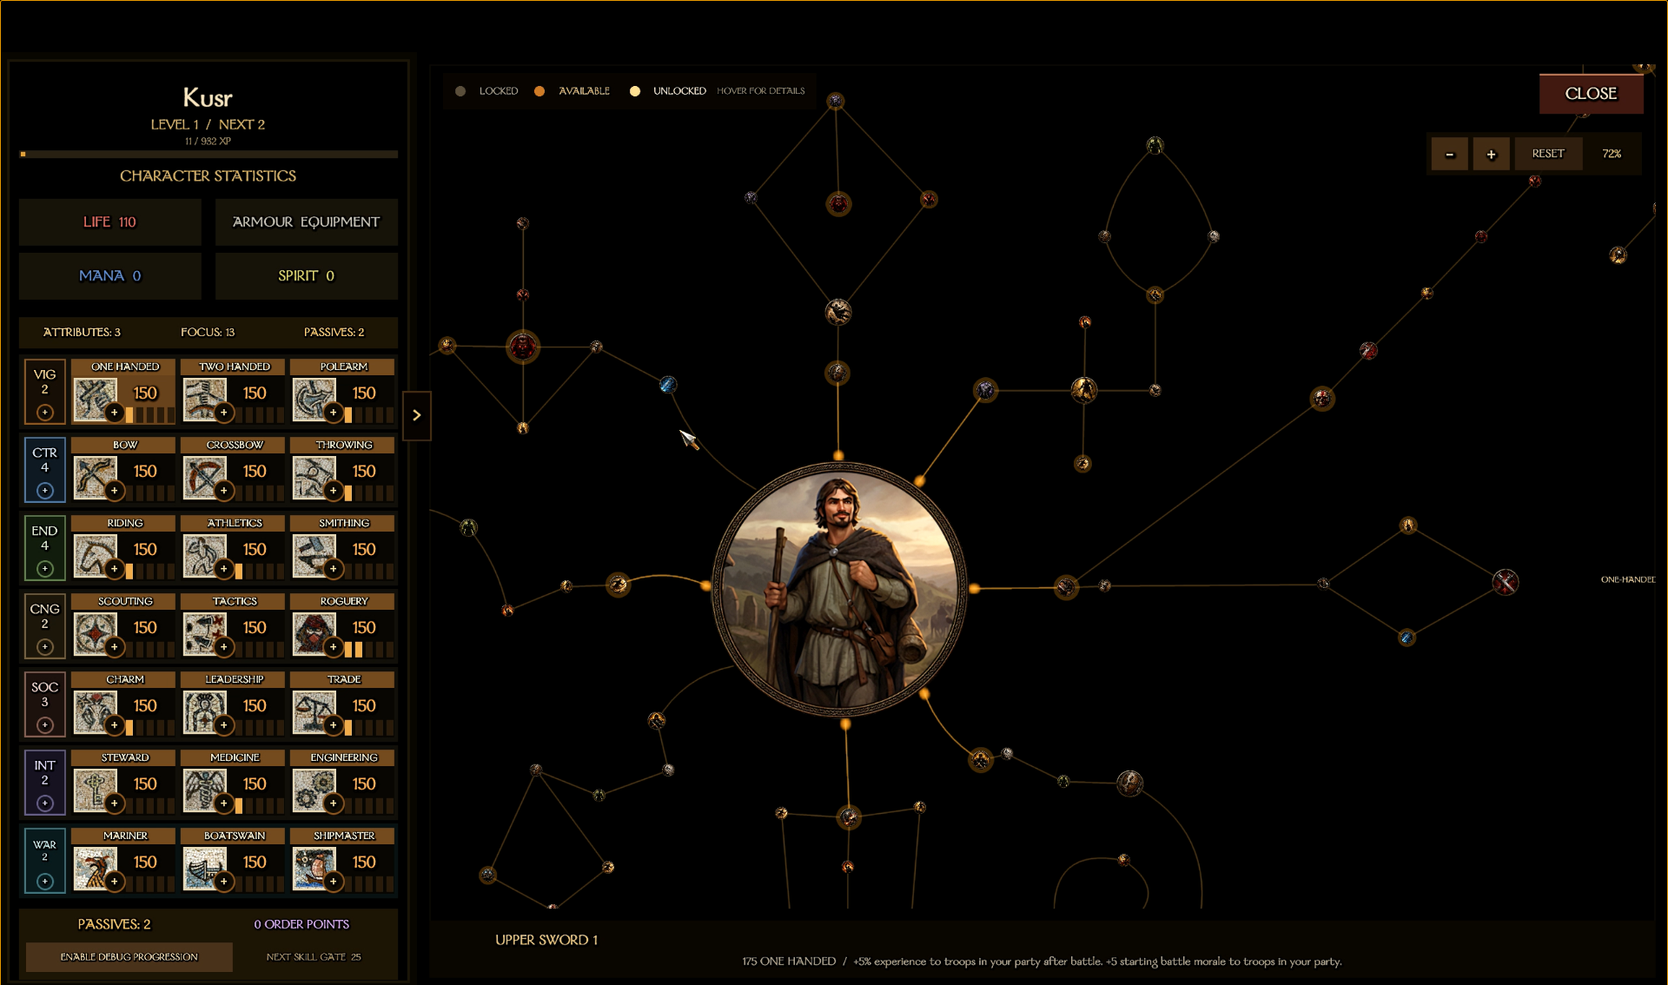This screenshot has width=1668, height=985.
Task: Select the Riding skill icon
Action: [x=95, y=555]
